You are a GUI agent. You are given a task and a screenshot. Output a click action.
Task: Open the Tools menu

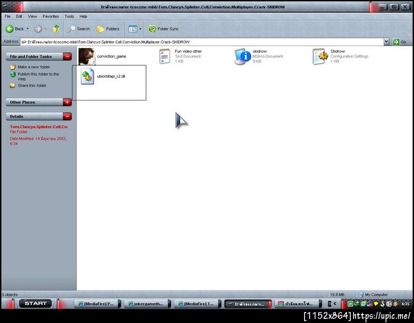click(x=69, y=17)
